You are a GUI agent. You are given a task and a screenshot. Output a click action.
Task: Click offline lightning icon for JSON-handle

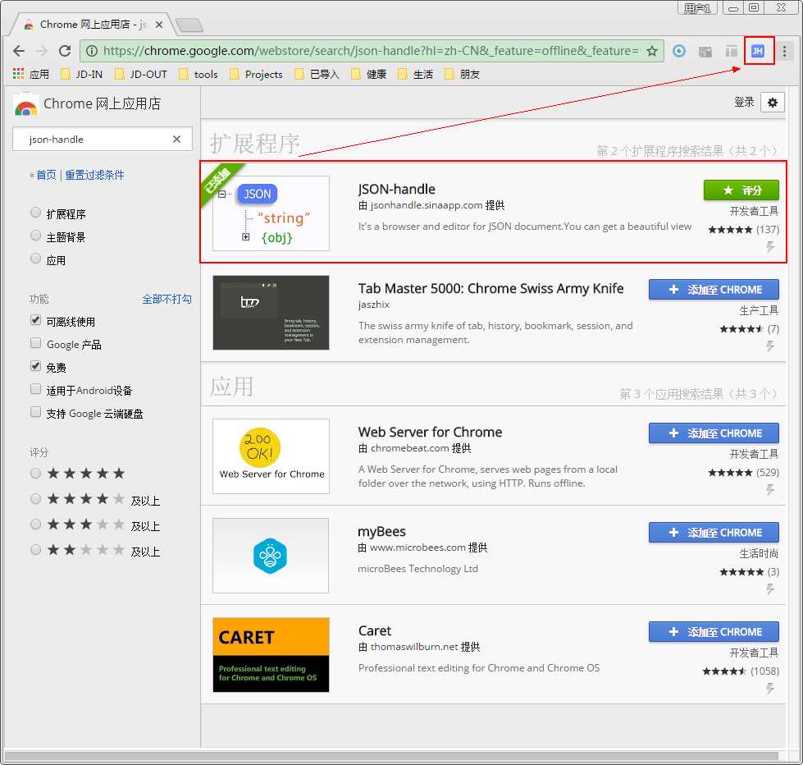[x=769, y=247]
